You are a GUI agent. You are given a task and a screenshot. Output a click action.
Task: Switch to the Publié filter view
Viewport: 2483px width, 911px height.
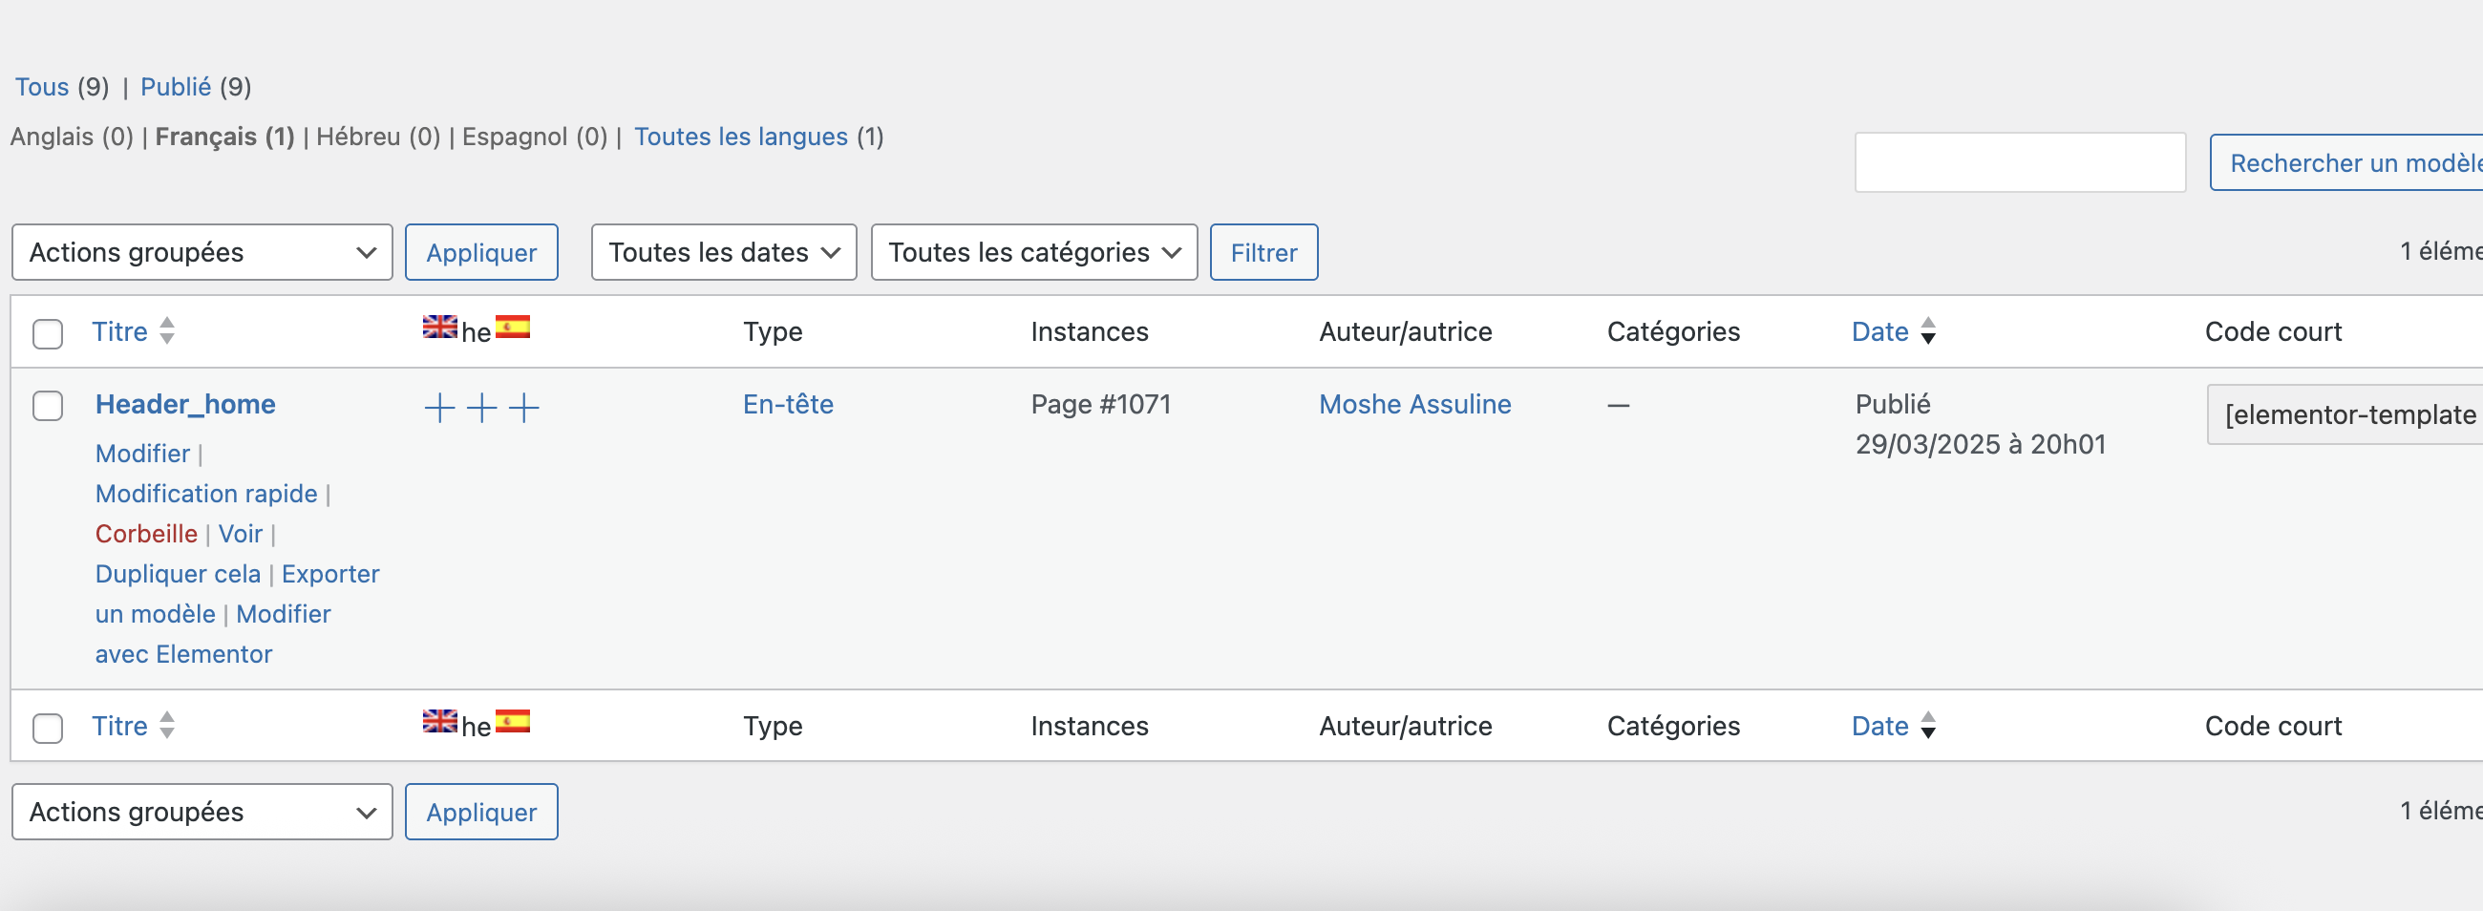tap(176, 87)
